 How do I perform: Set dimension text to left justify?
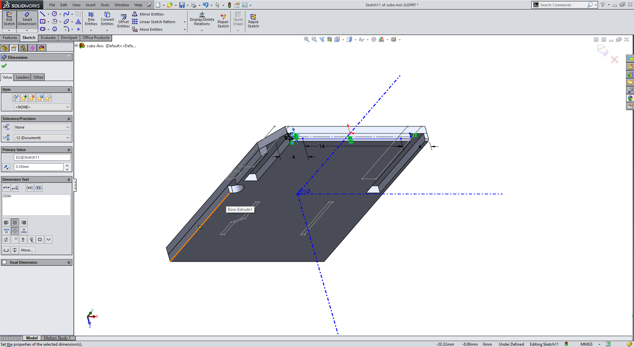pos(6,222)
